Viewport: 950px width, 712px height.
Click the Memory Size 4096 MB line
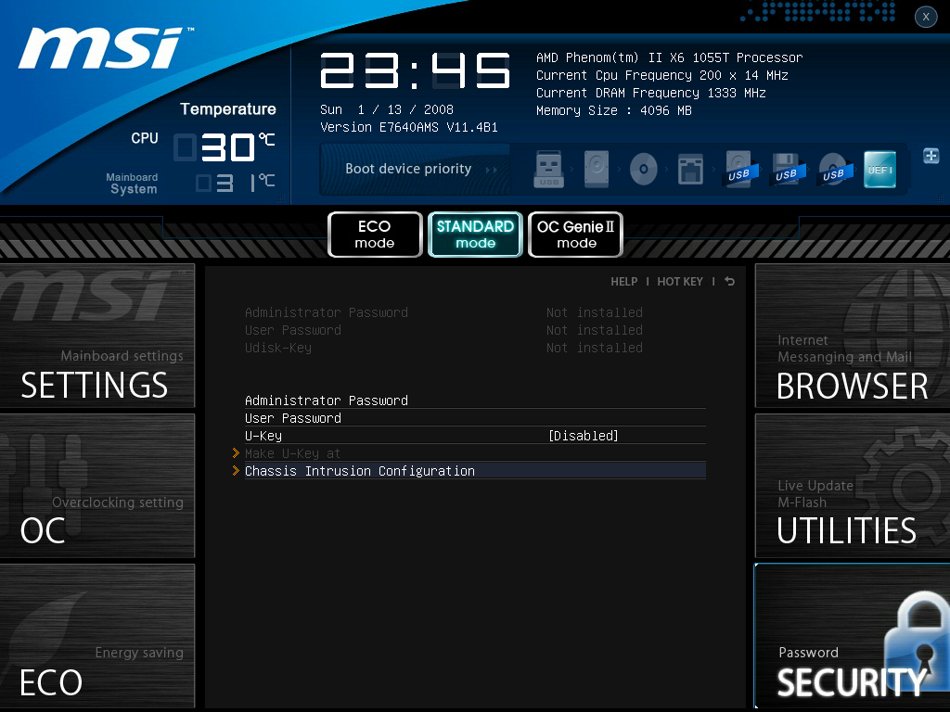coord(614,110)
